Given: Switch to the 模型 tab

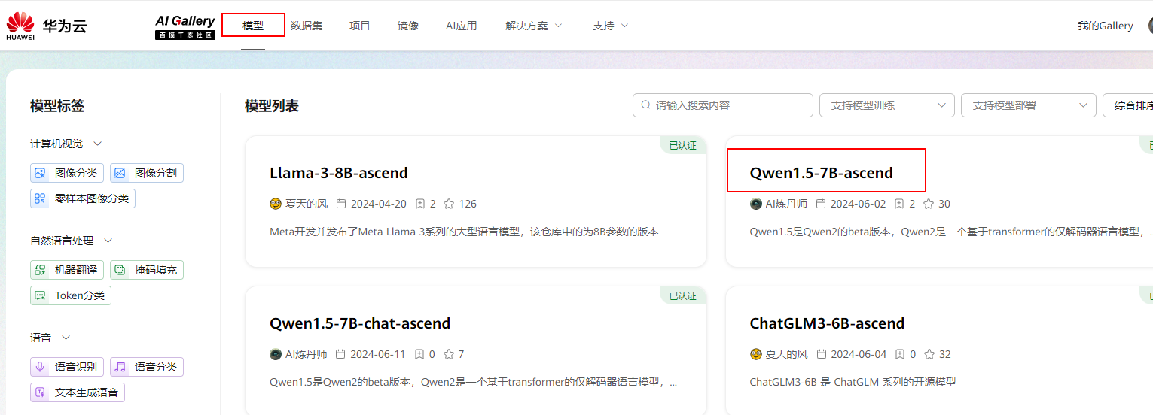Looking at the screenshot, I should click(253, 26).
